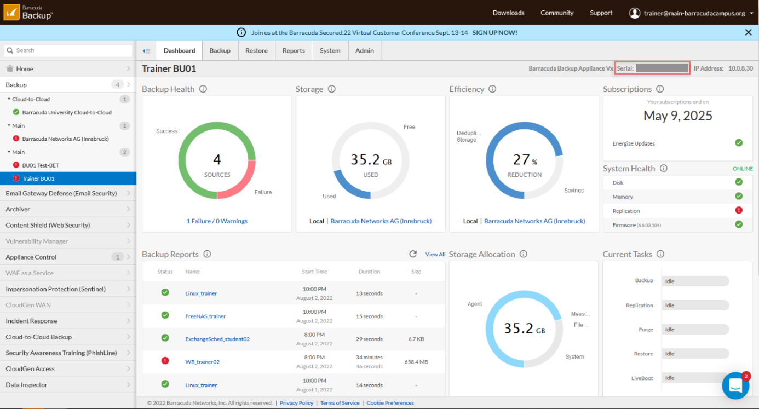Open the Admin tab
The width and height of the screenshot is (759, 409).
tap(365, 50)
